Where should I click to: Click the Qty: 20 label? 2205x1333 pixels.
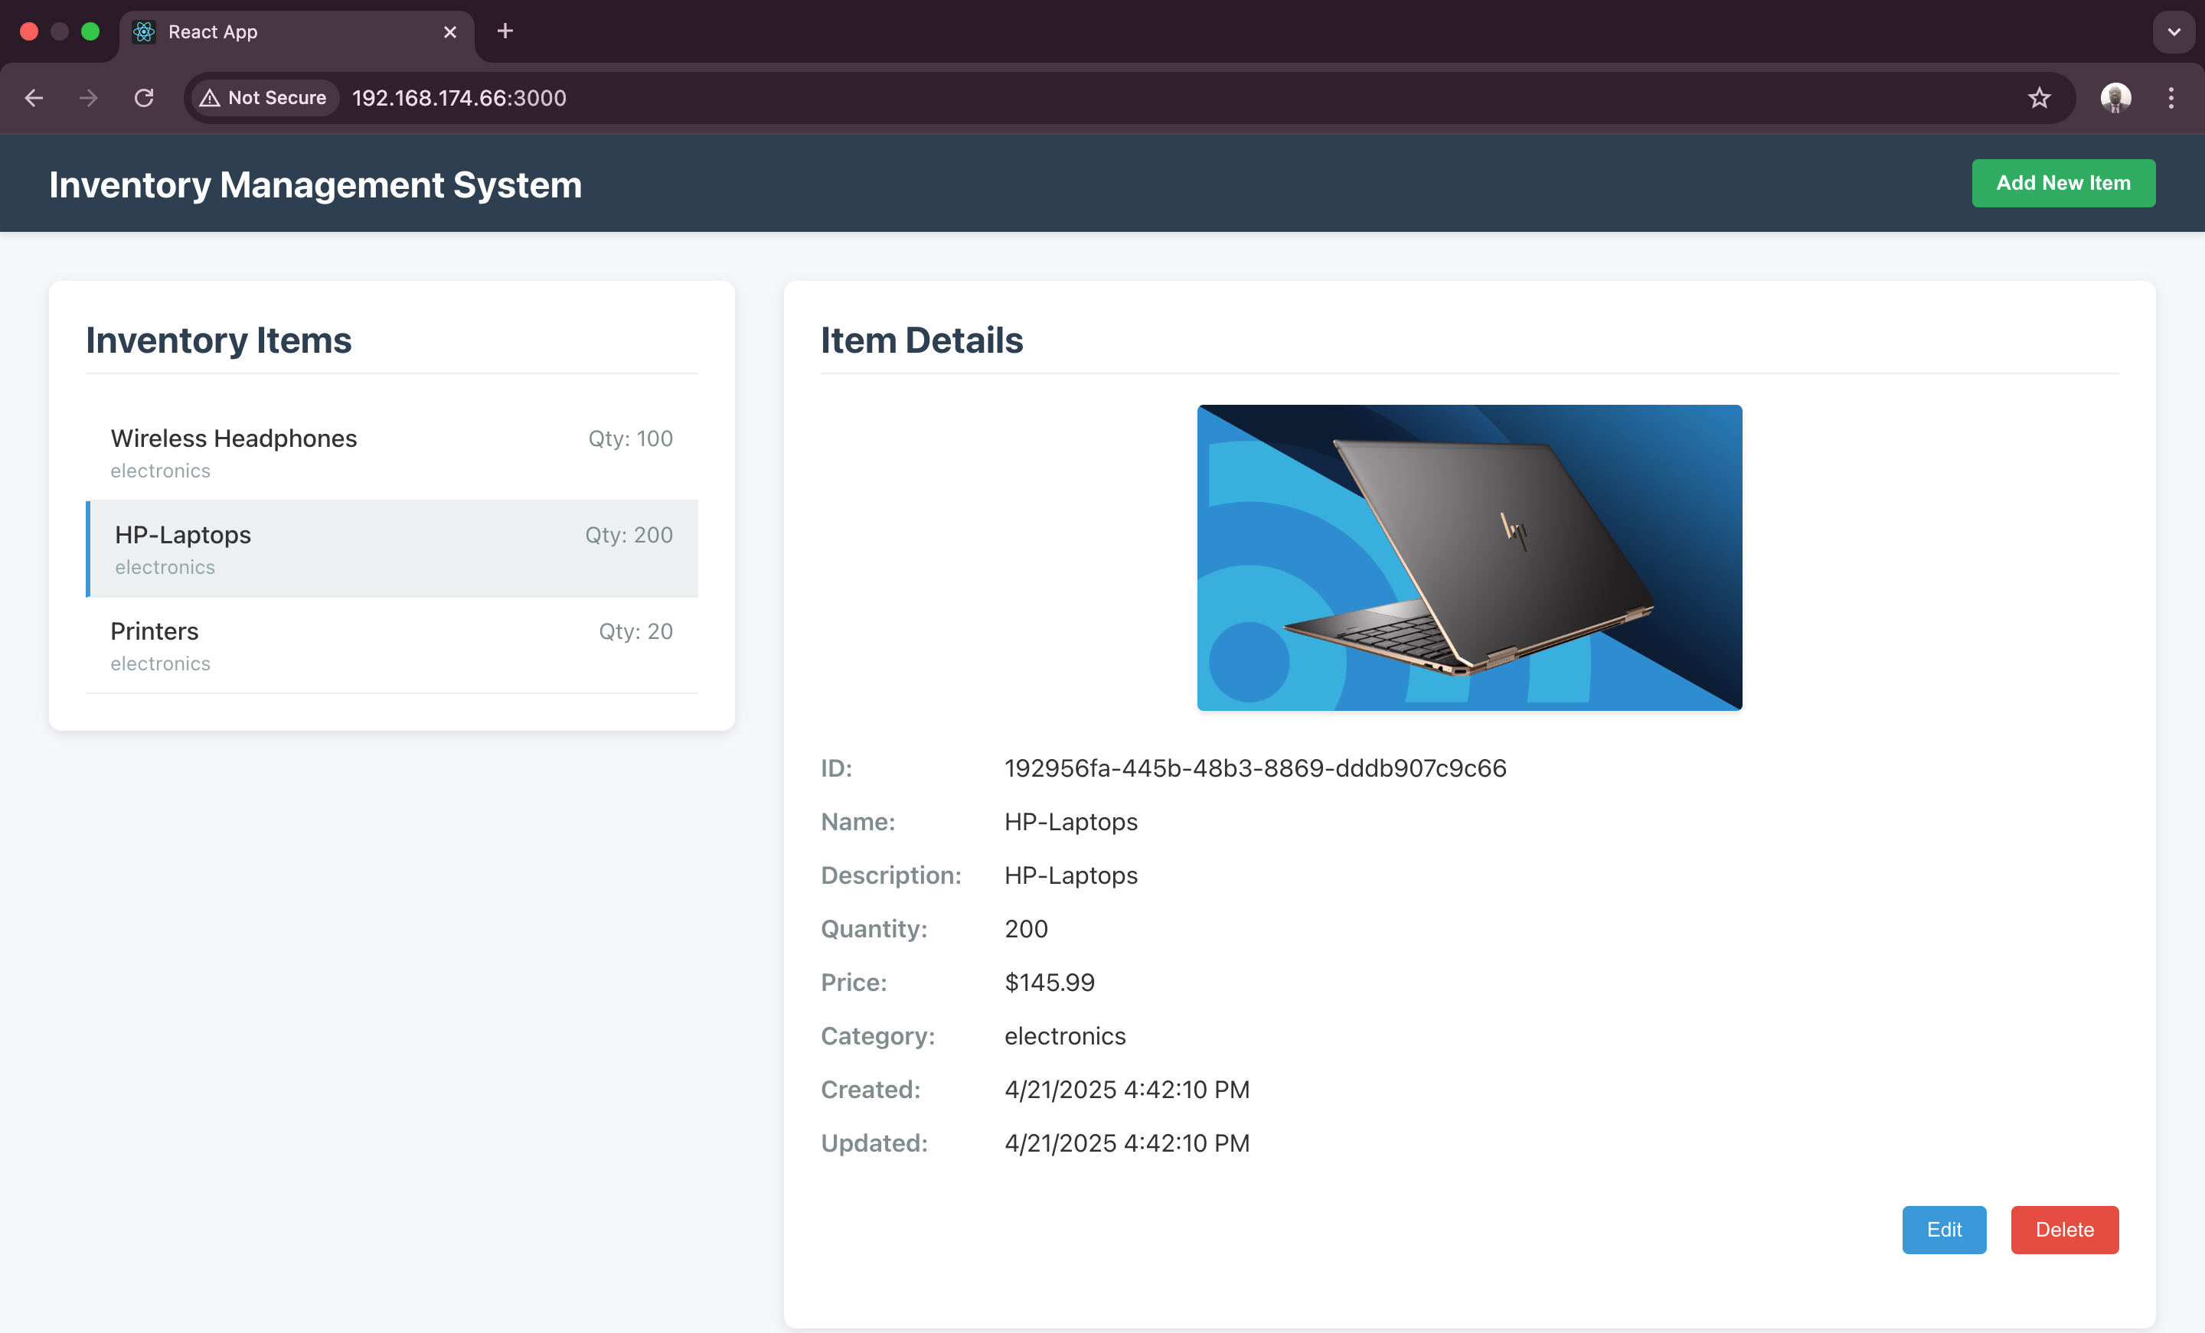click(x=635, y=631)
